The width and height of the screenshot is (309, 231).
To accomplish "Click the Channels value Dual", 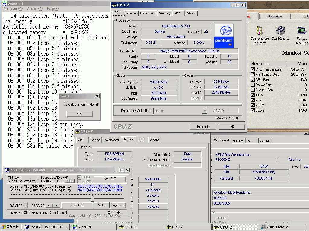I will tap(187, 154).
